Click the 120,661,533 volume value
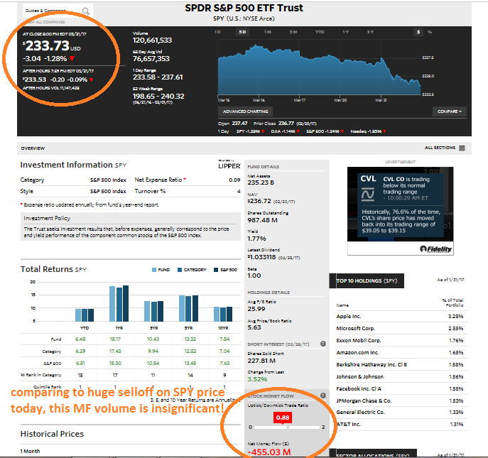 [x=152, y=40]
